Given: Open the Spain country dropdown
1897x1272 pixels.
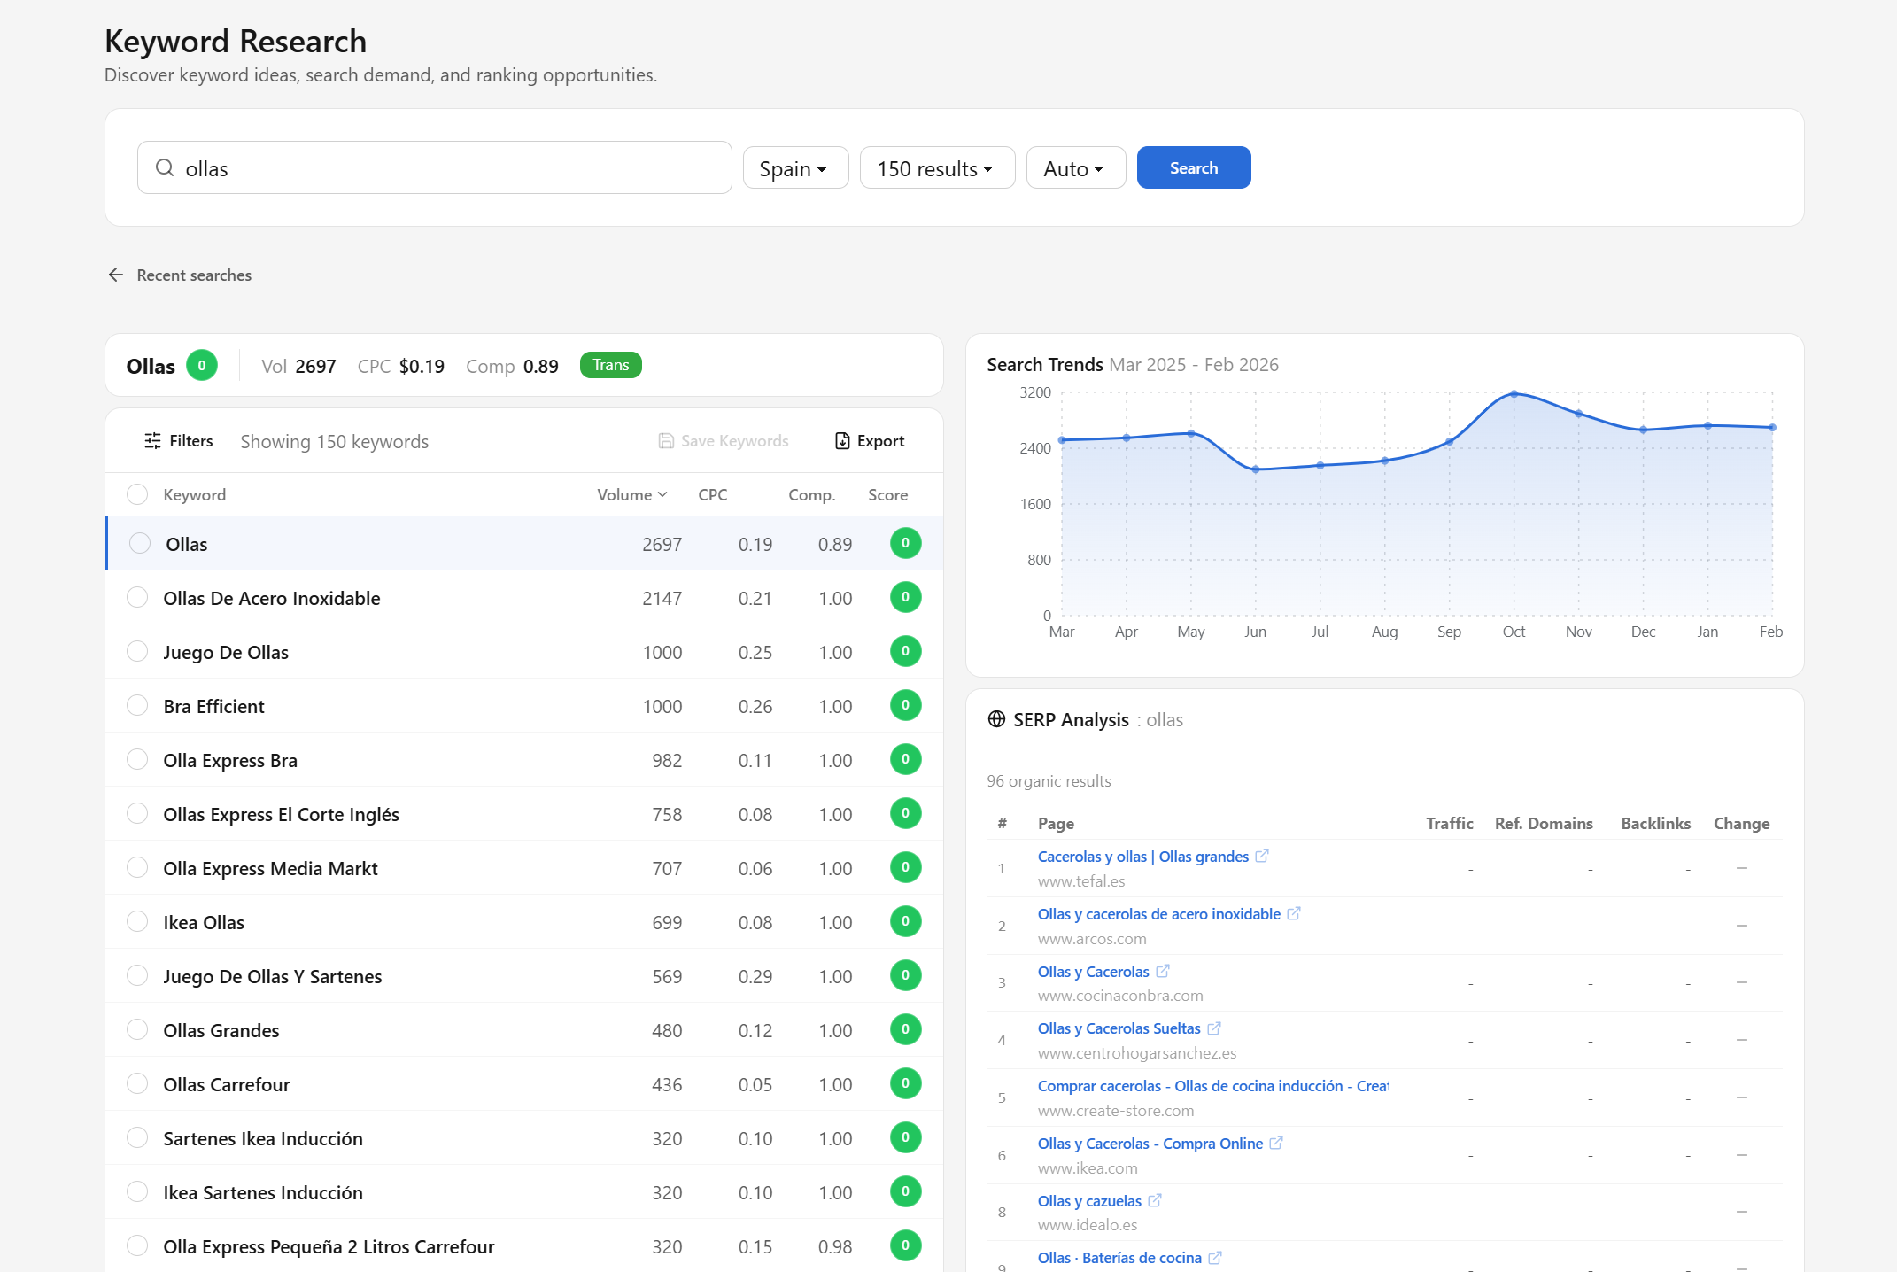Looking at the screenshot, I should pyautogui.click(x=794, y=168).
